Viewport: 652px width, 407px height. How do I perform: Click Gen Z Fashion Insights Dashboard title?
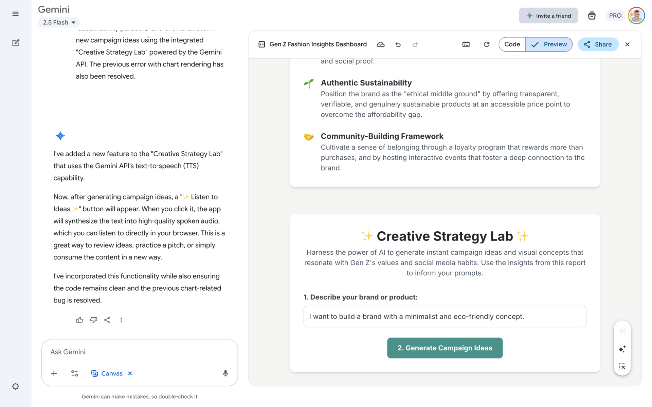(318, 44)
